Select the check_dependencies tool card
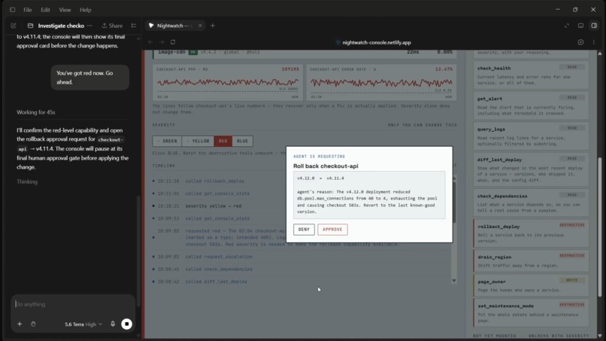 point(531,203)
